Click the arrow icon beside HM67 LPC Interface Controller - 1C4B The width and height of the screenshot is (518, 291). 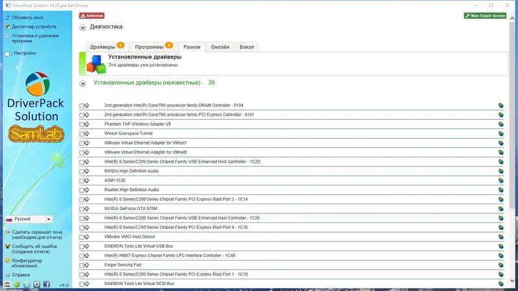pos(87,255)
